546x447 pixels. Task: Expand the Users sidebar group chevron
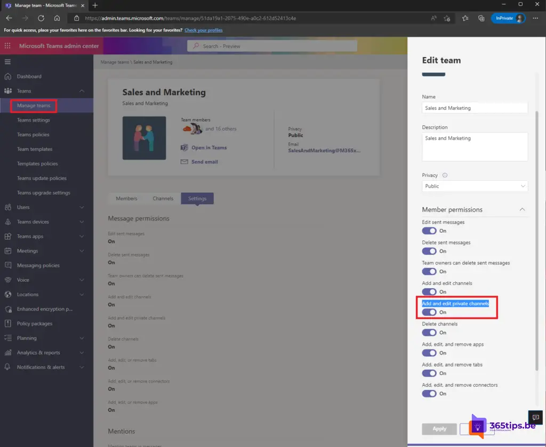82,207
